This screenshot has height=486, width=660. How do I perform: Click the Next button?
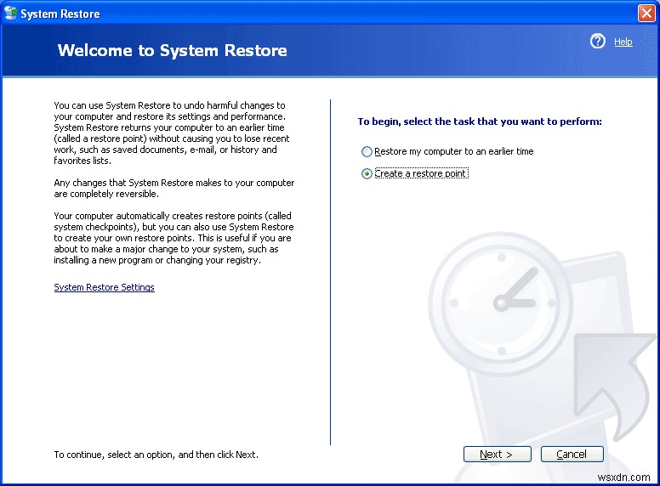[497, 454]
